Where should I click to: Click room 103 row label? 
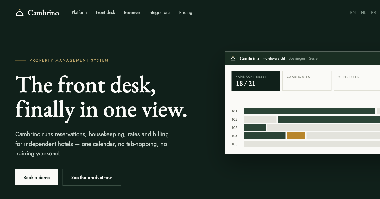click(234, 128)
